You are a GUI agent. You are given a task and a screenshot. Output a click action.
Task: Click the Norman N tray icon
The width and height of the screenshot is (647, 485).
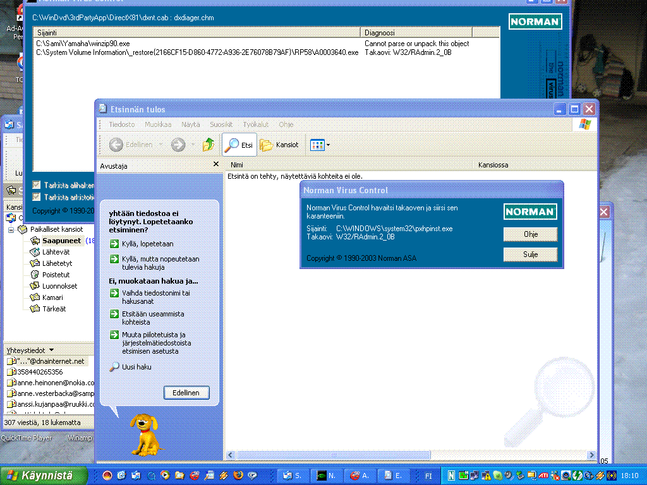click(x=452, y=476)
